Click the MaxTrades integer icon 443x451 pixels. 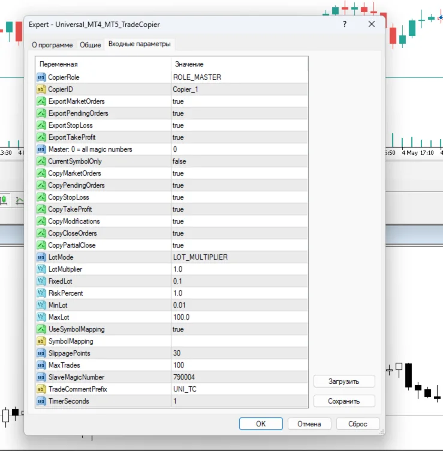point(41,365)
